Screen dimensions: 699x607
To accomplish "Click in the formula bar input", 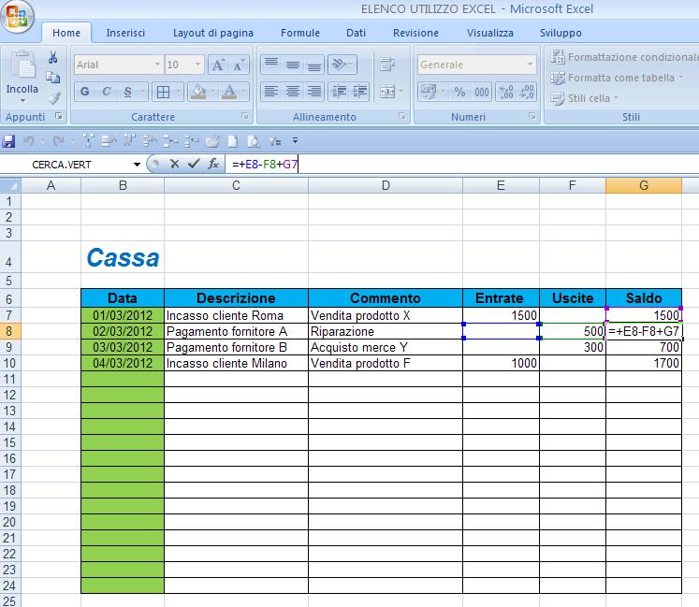I will pos(462,165).
